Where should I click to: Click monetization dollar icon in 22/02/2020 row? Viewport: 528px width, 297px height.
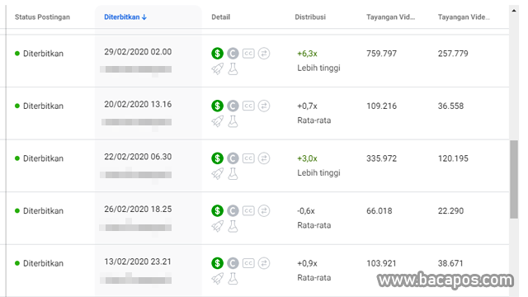217,158
